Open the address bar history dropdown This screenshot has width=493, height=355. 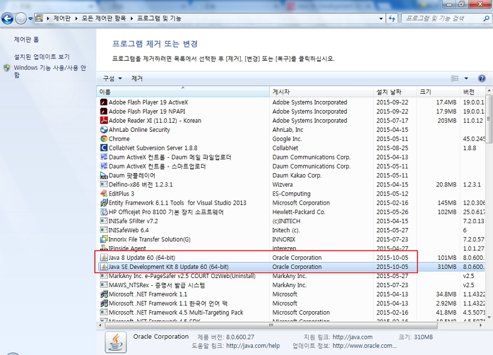pos(381,19)
